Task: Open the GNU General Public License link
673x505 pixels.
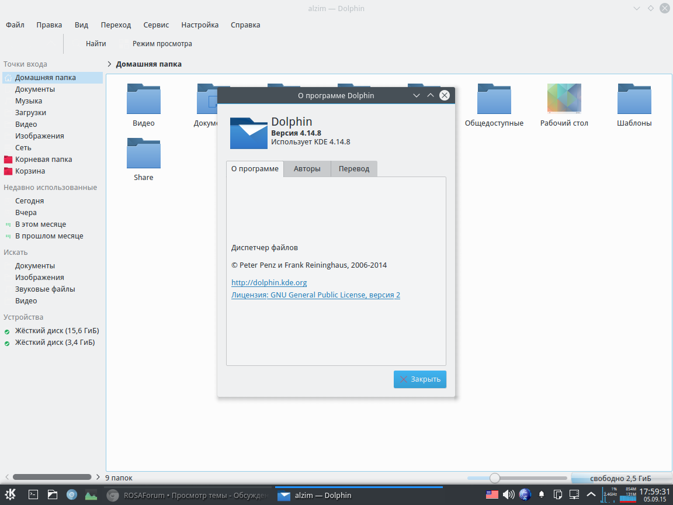Action: (x=315, y=295)
